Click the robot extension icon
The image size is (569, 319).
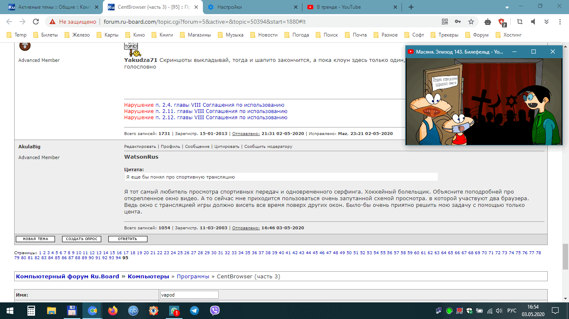tap(488, 22)
